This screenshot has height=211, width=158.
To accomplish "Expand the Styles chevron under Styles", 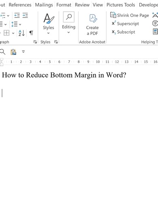I will coord(48,33).
